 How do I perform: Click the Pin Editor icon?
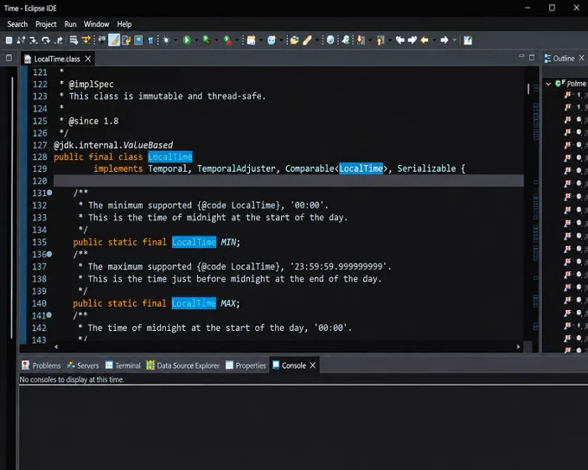[468, 40]
